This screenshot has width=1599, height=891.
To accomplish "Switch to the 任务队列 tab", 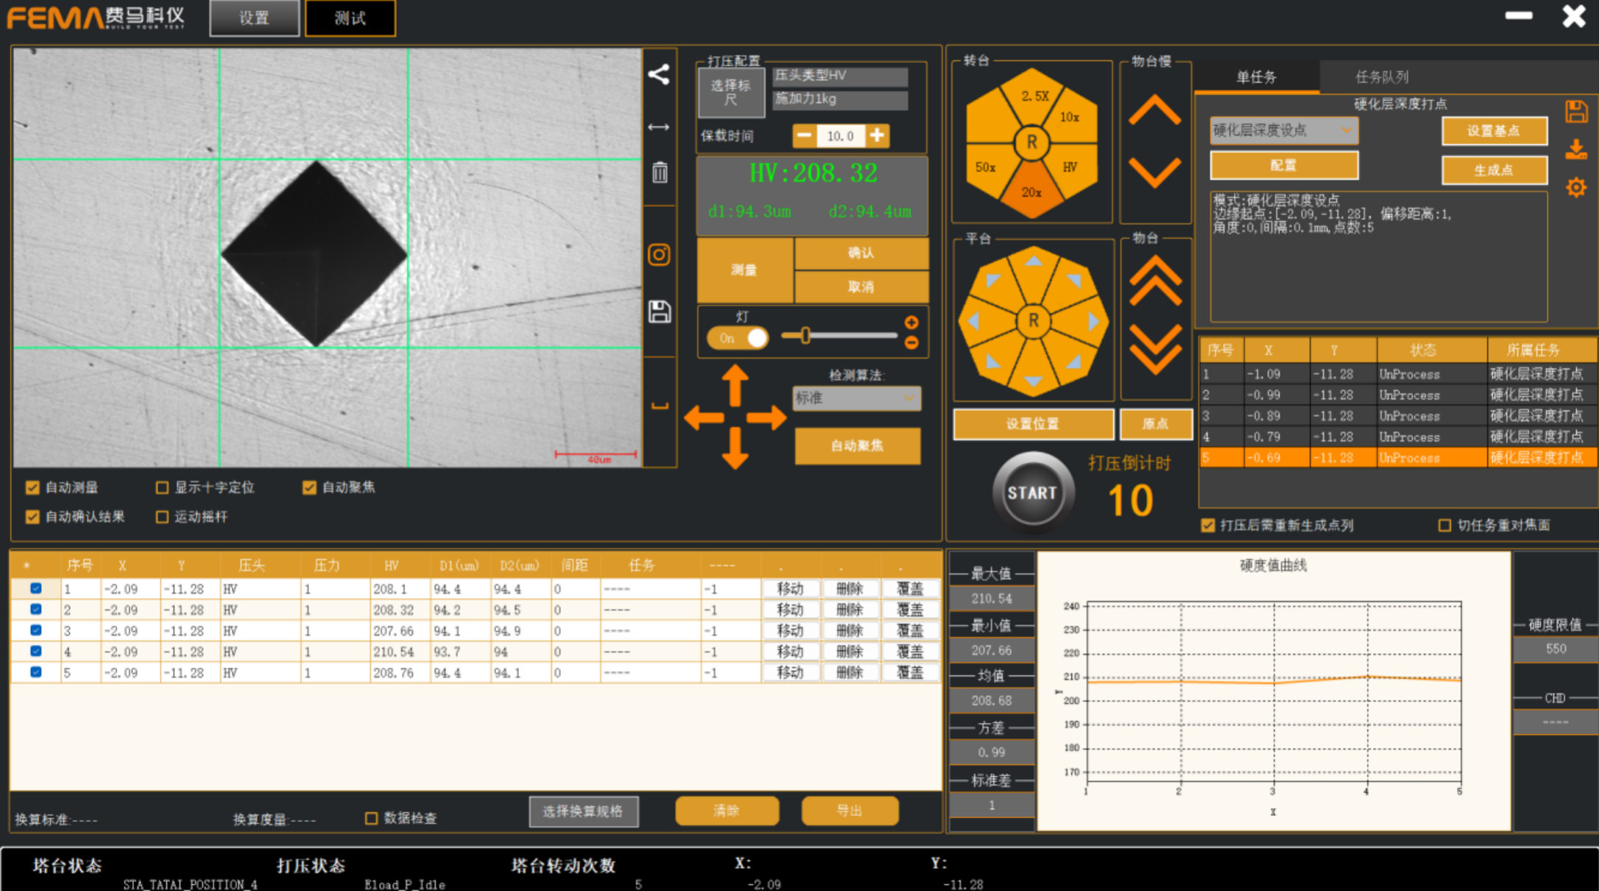I will (x=1381, y=77).
